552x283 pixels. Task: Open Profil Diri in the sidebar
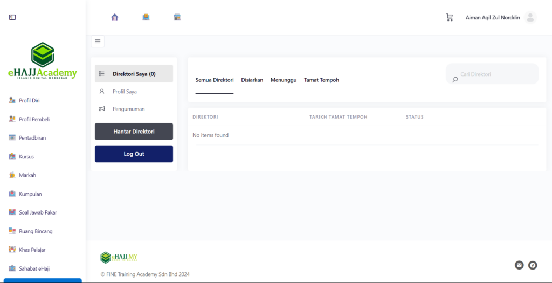click(x=29, y=100)
